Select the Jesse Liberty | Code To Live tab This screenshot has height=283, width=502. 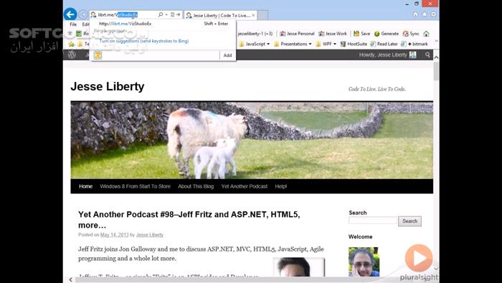click(220, 15)
